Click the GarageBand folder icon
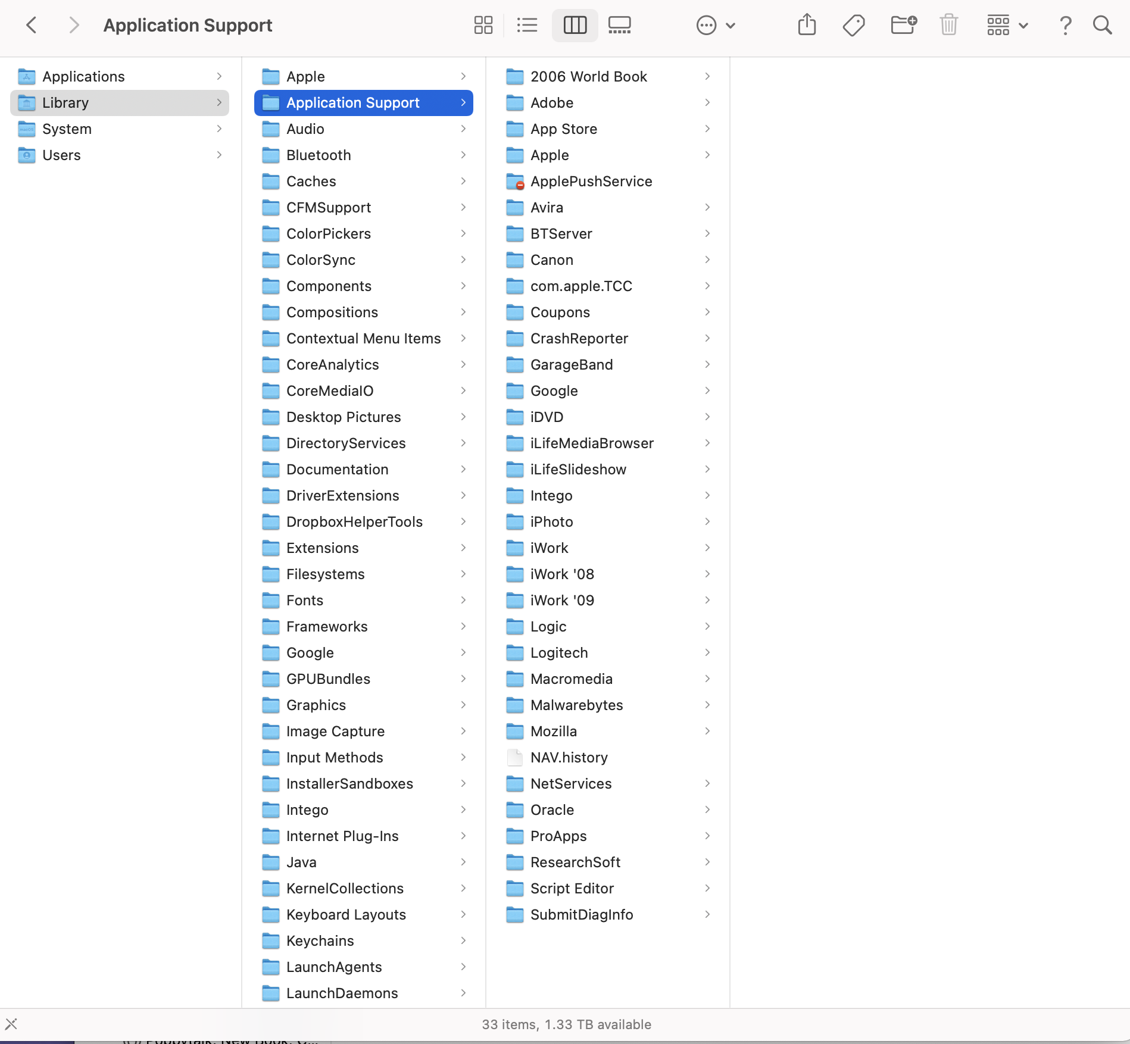Image resolution: width=1130 pixels, height=1044 pixels. 515,364
